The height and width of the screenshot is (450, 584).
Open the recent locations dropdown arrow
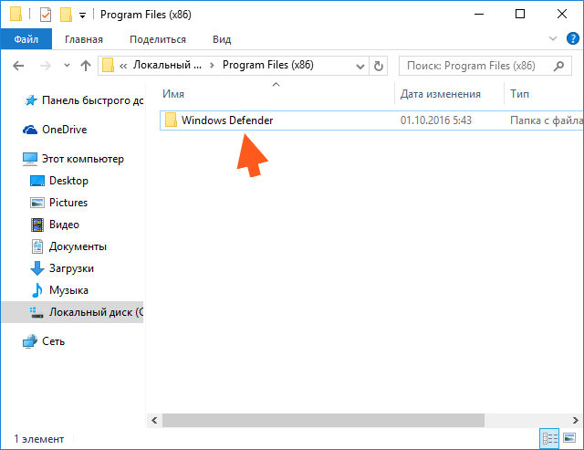[67, 66]
